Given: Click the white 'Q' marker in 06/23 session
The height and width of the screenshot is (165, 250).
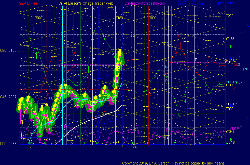Looking at the screenshot, I should coord(68,46).
